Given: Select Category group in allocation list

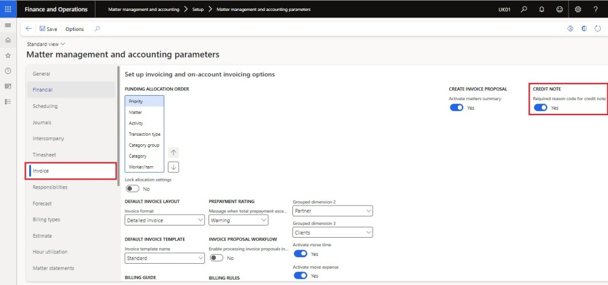Looking at the screenshot, I should pyautogui.click(x=145, y=145).
